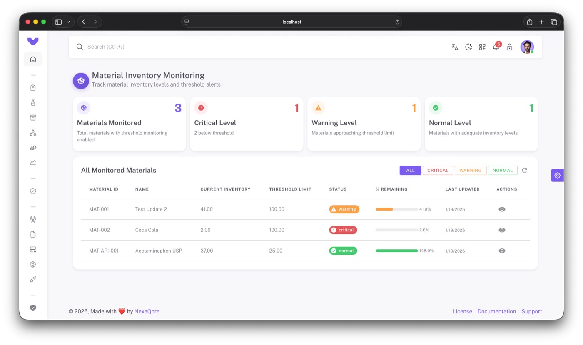
Task: Click the green 148.0% remaining progress bar
Action: [x=396, y=251]
